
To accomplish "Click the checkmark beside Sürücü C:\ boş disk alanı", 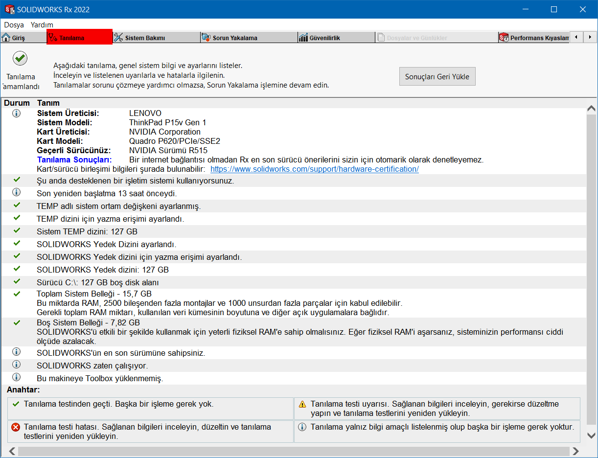I will 17,282.
